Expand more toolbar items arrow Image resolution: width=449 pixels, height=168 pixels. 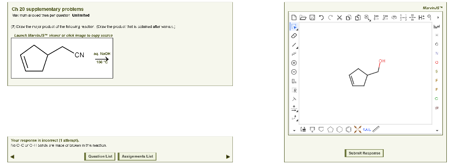click(438, 17)
